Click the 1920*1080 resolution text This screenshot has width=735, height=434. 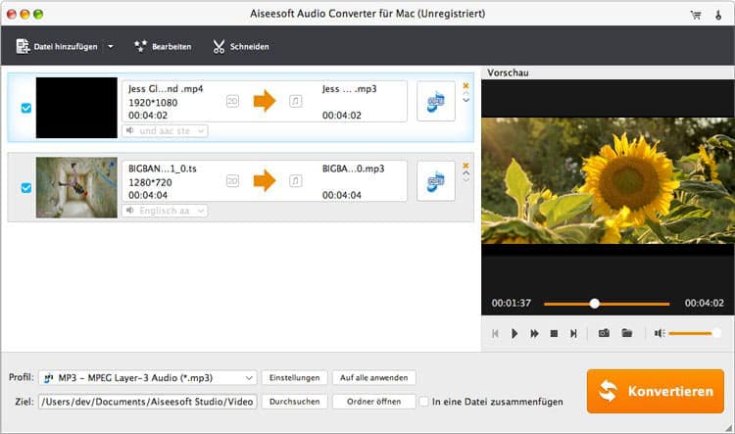coord(153,103)
